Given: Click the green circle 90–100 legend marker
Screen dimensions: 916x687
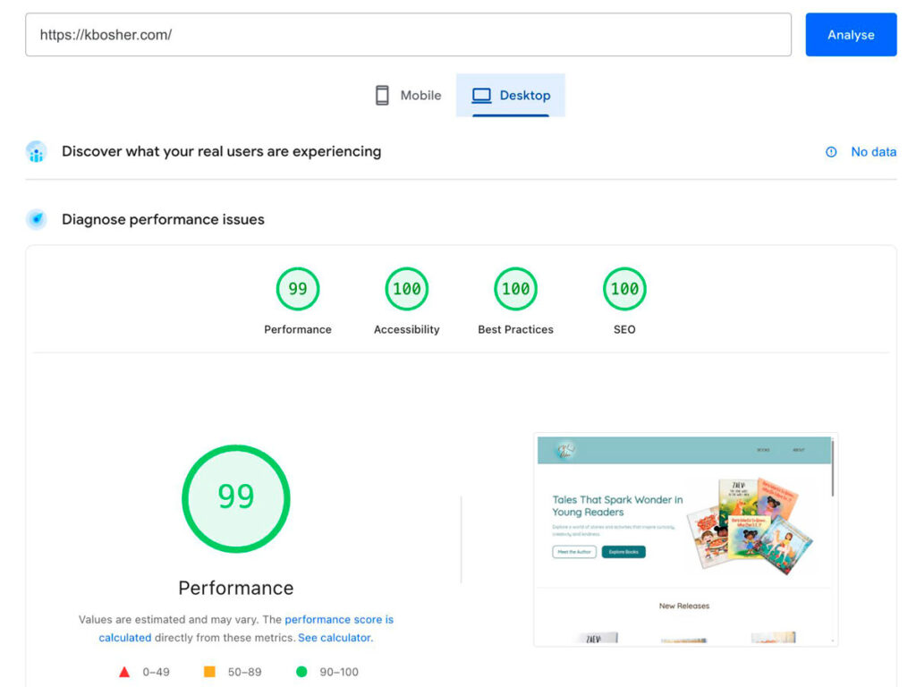Looking at the screenshot, I should [301, 672].
